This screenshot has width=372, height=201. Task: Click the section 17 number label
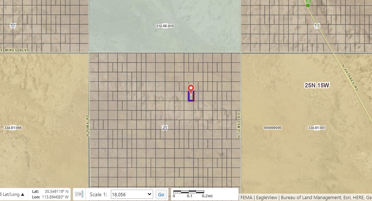tap(13, 26)
